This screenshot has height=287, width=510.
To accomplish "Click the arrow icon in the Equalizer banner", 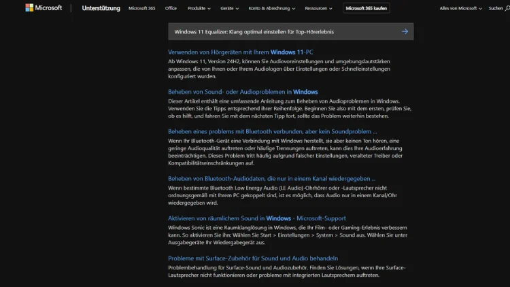I will [x=405, y=31].
